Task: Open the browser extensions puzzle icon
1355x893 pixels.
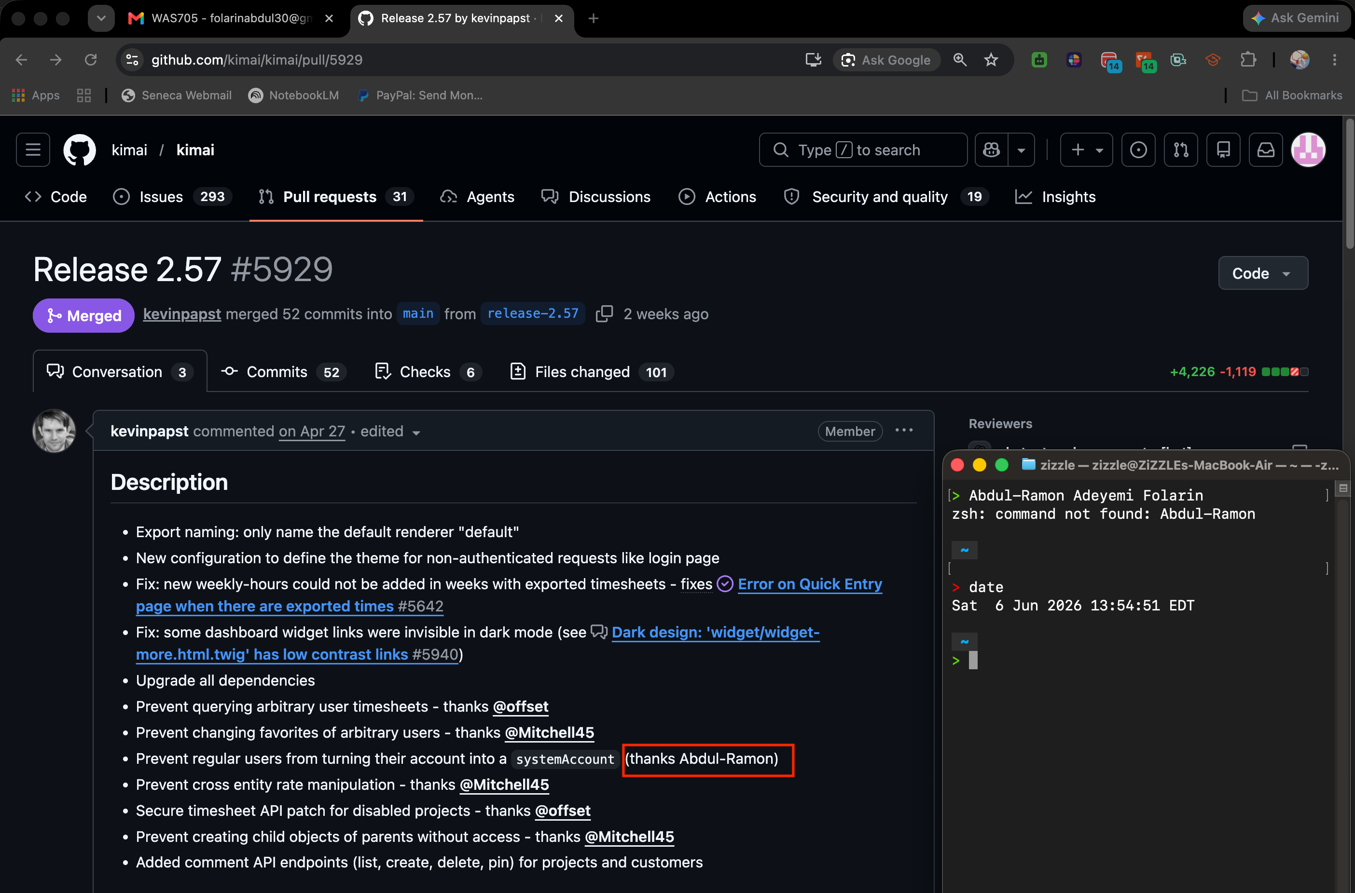Action: coord(1248,60)
